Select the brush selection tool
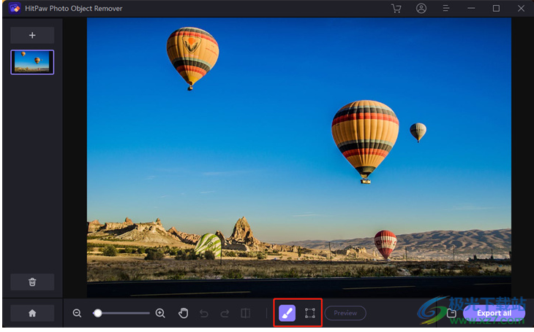This screenshot has width=534, height=332. [x=287, y=313]
